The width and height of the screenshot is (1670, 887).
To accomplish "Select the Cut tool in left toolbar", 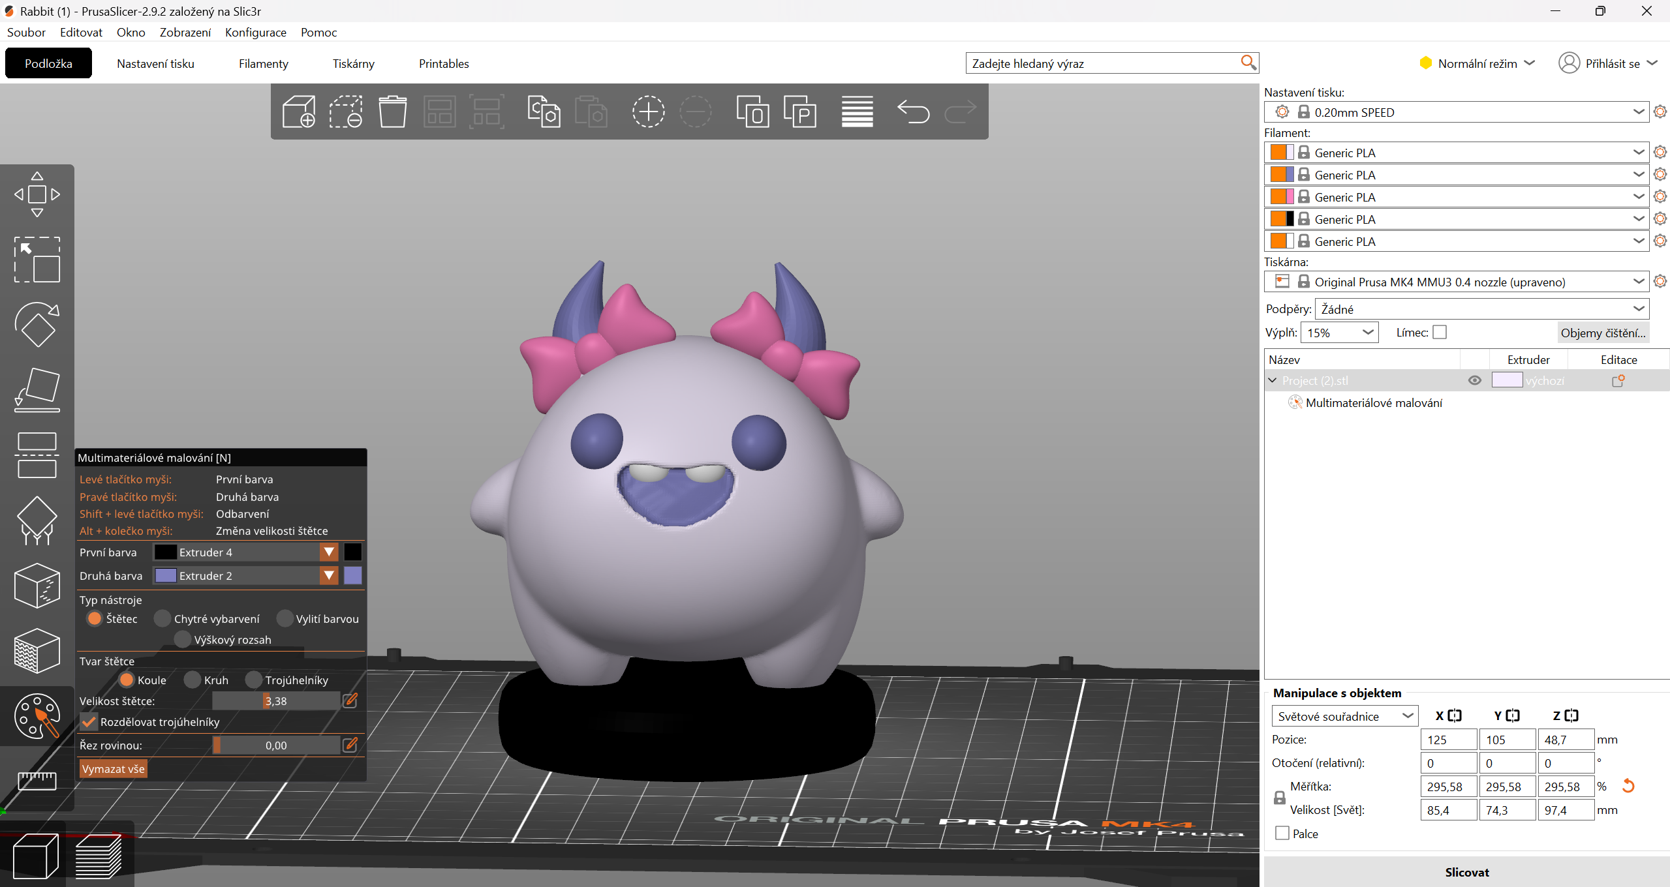I will [x=37, y=455].
